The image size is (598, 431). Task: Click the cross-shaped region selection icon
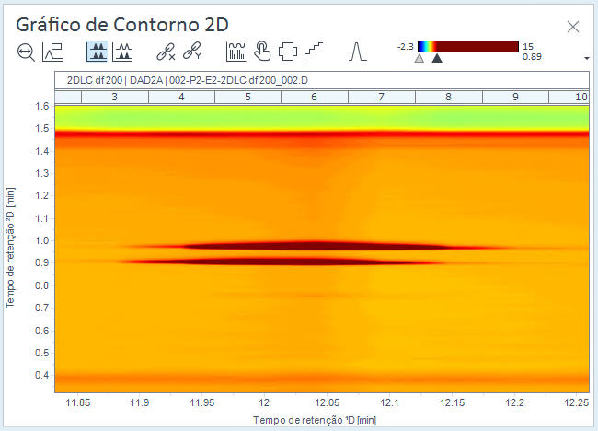point(288,52)
